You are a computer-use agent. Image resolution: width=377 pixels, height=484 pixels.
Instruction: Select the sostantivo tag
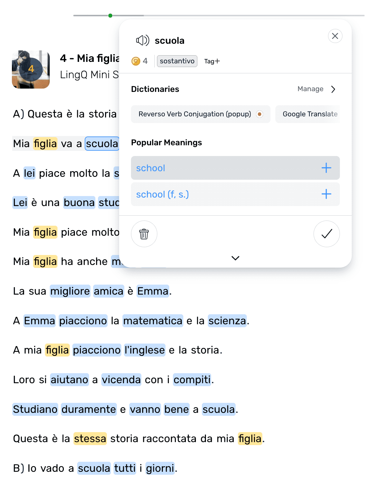click(x=177, y=61)
